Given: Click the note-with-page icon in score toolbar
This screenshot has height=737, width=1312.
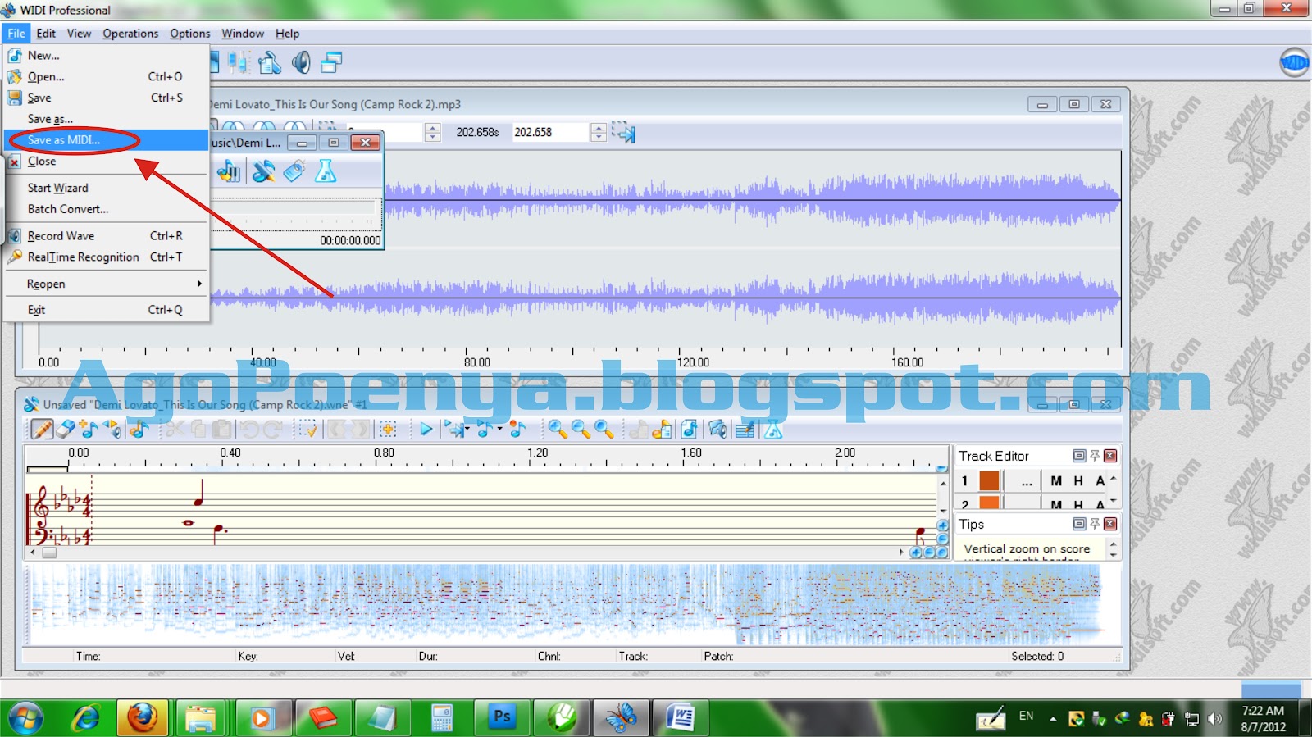Looking at the screenshot, I should [x=662, y=429].
